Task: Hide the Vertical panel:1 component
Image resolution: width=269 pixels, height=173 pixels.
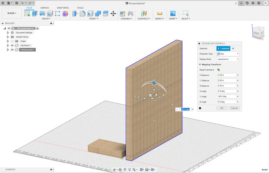Action: pos(12,50)
